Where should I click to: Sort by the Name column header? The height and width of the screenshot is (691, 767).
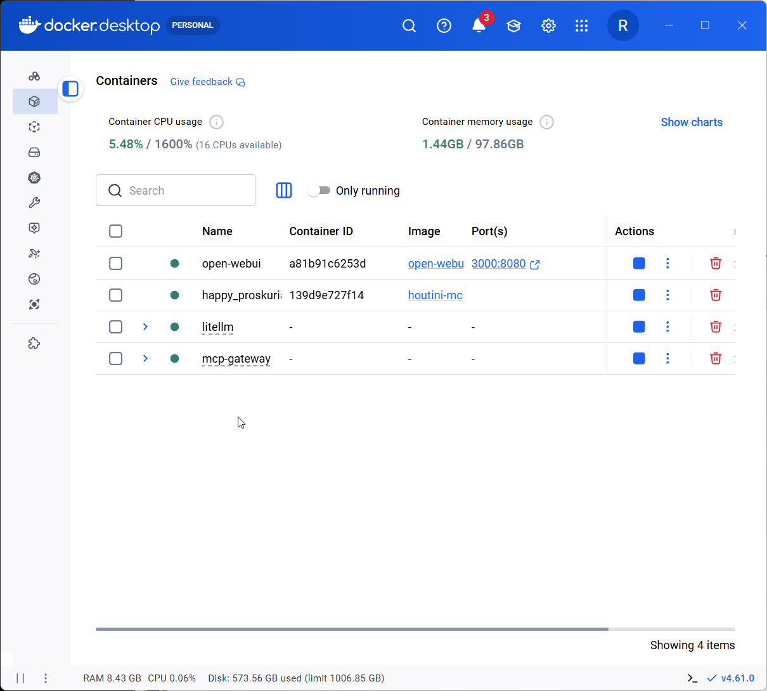point(217,231)
